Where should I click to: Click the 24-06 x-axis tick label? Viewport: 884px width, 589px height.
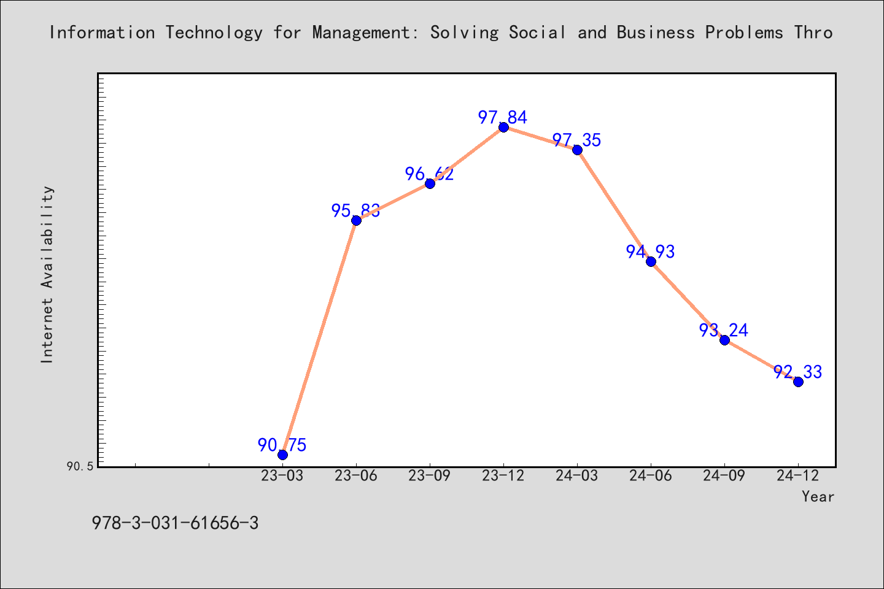coord(651,476)
